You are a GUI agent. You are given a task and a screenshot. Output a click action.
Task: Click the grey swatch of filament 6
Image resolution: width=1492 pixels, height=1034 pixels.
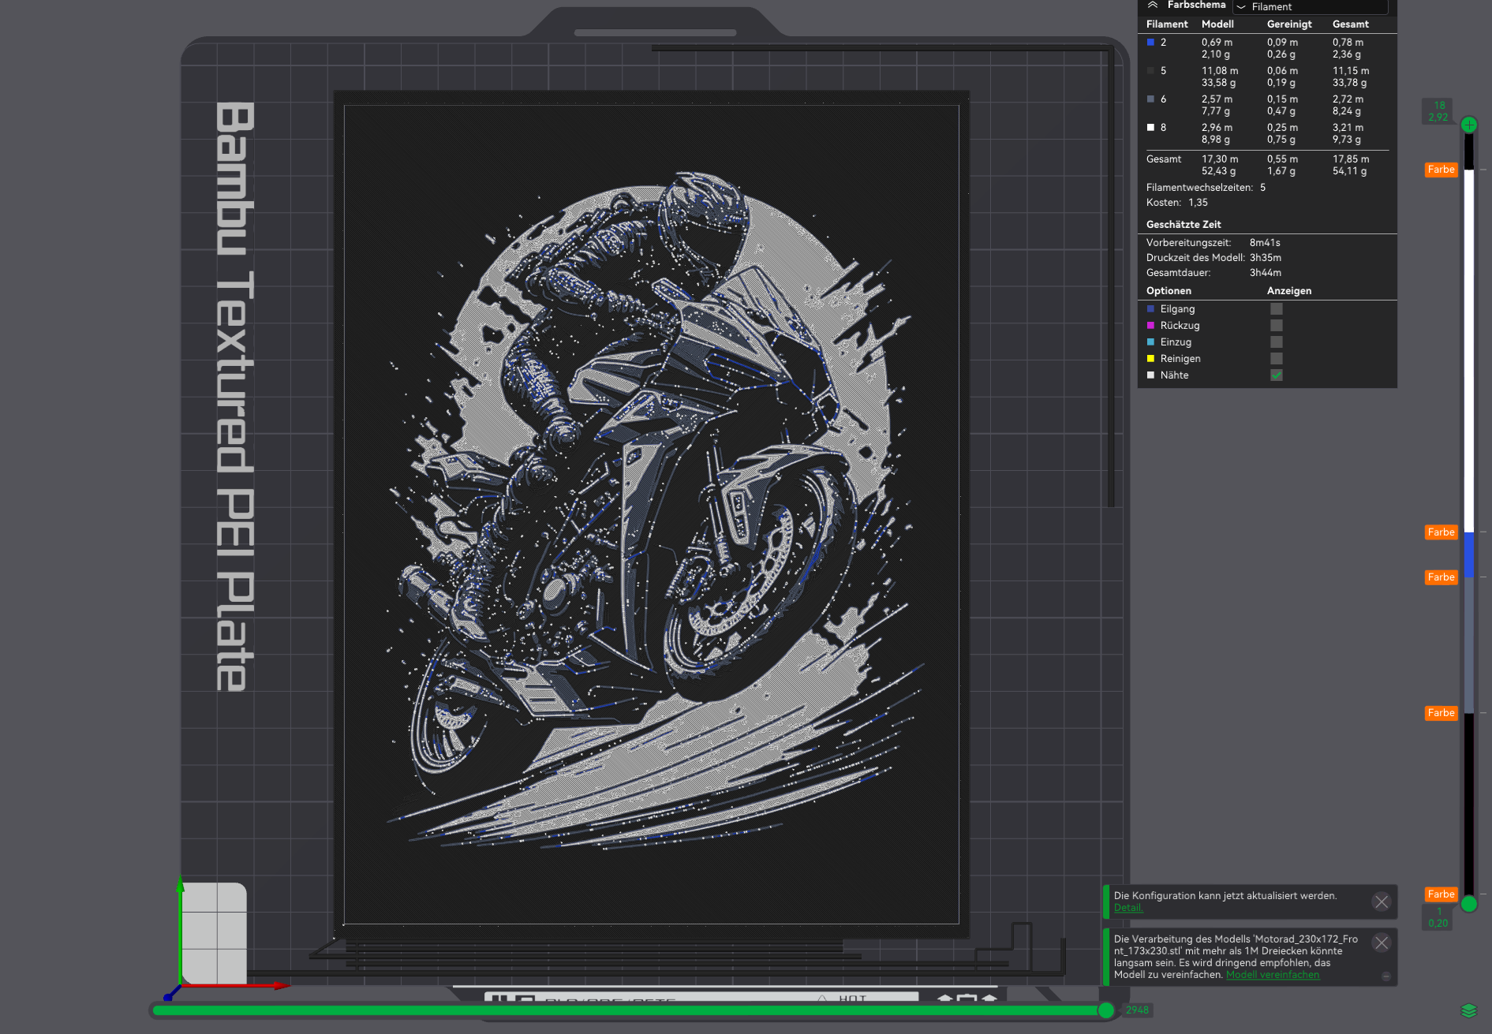[x=1150, y=99]
